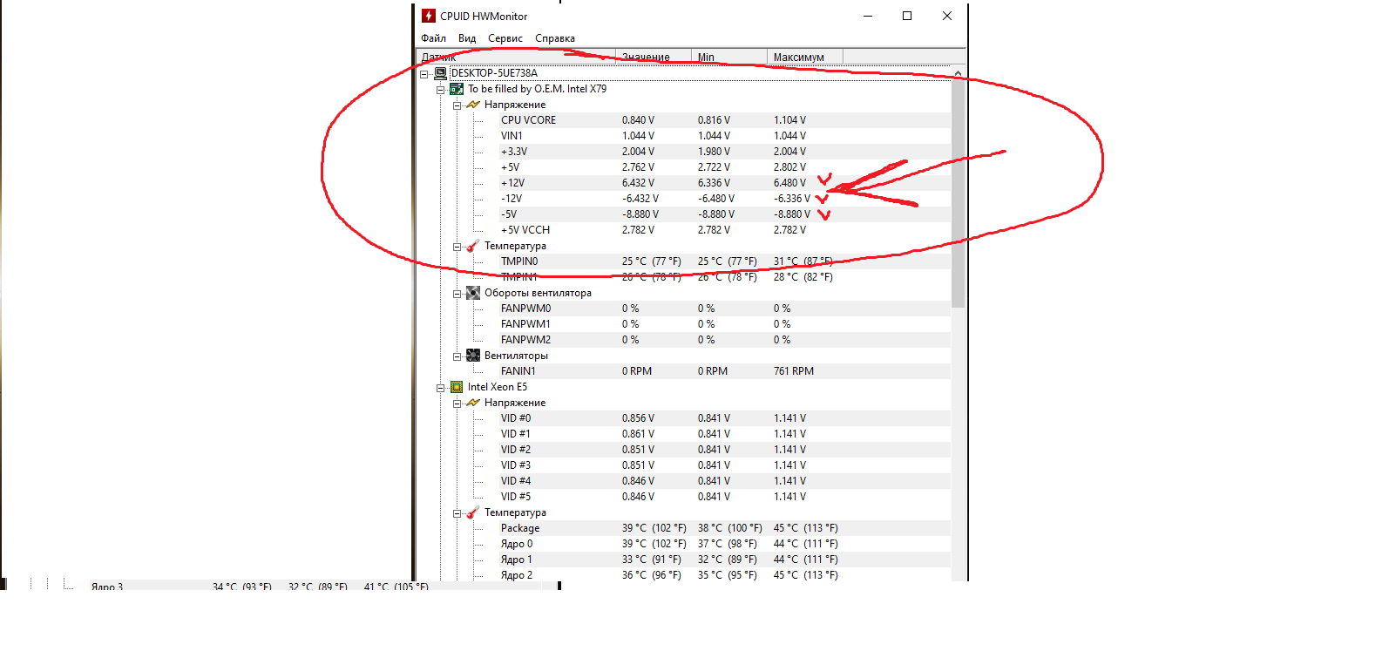The image size is (1389, 658).
Task: Click the Intel X79 motherboard icon
Action: click(x=457, y=89)
